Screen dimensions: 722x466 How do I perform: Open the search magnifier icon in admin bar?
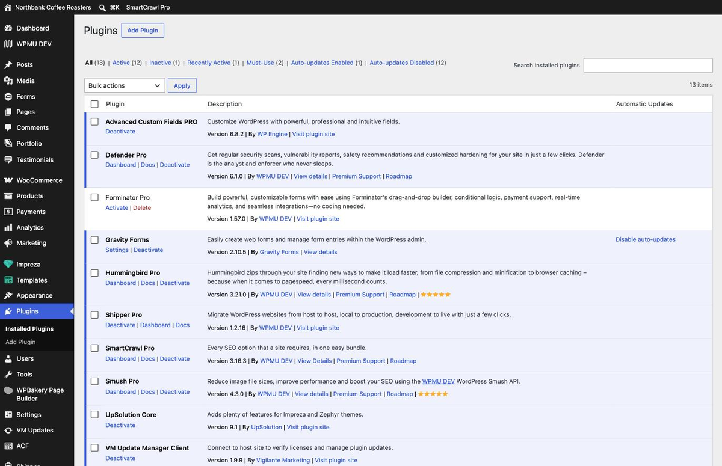[x=103, y=7]
